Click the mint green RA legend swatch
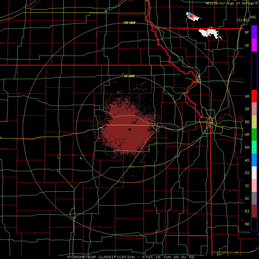This screenshot has height=259, width=259. pos(254,147)
